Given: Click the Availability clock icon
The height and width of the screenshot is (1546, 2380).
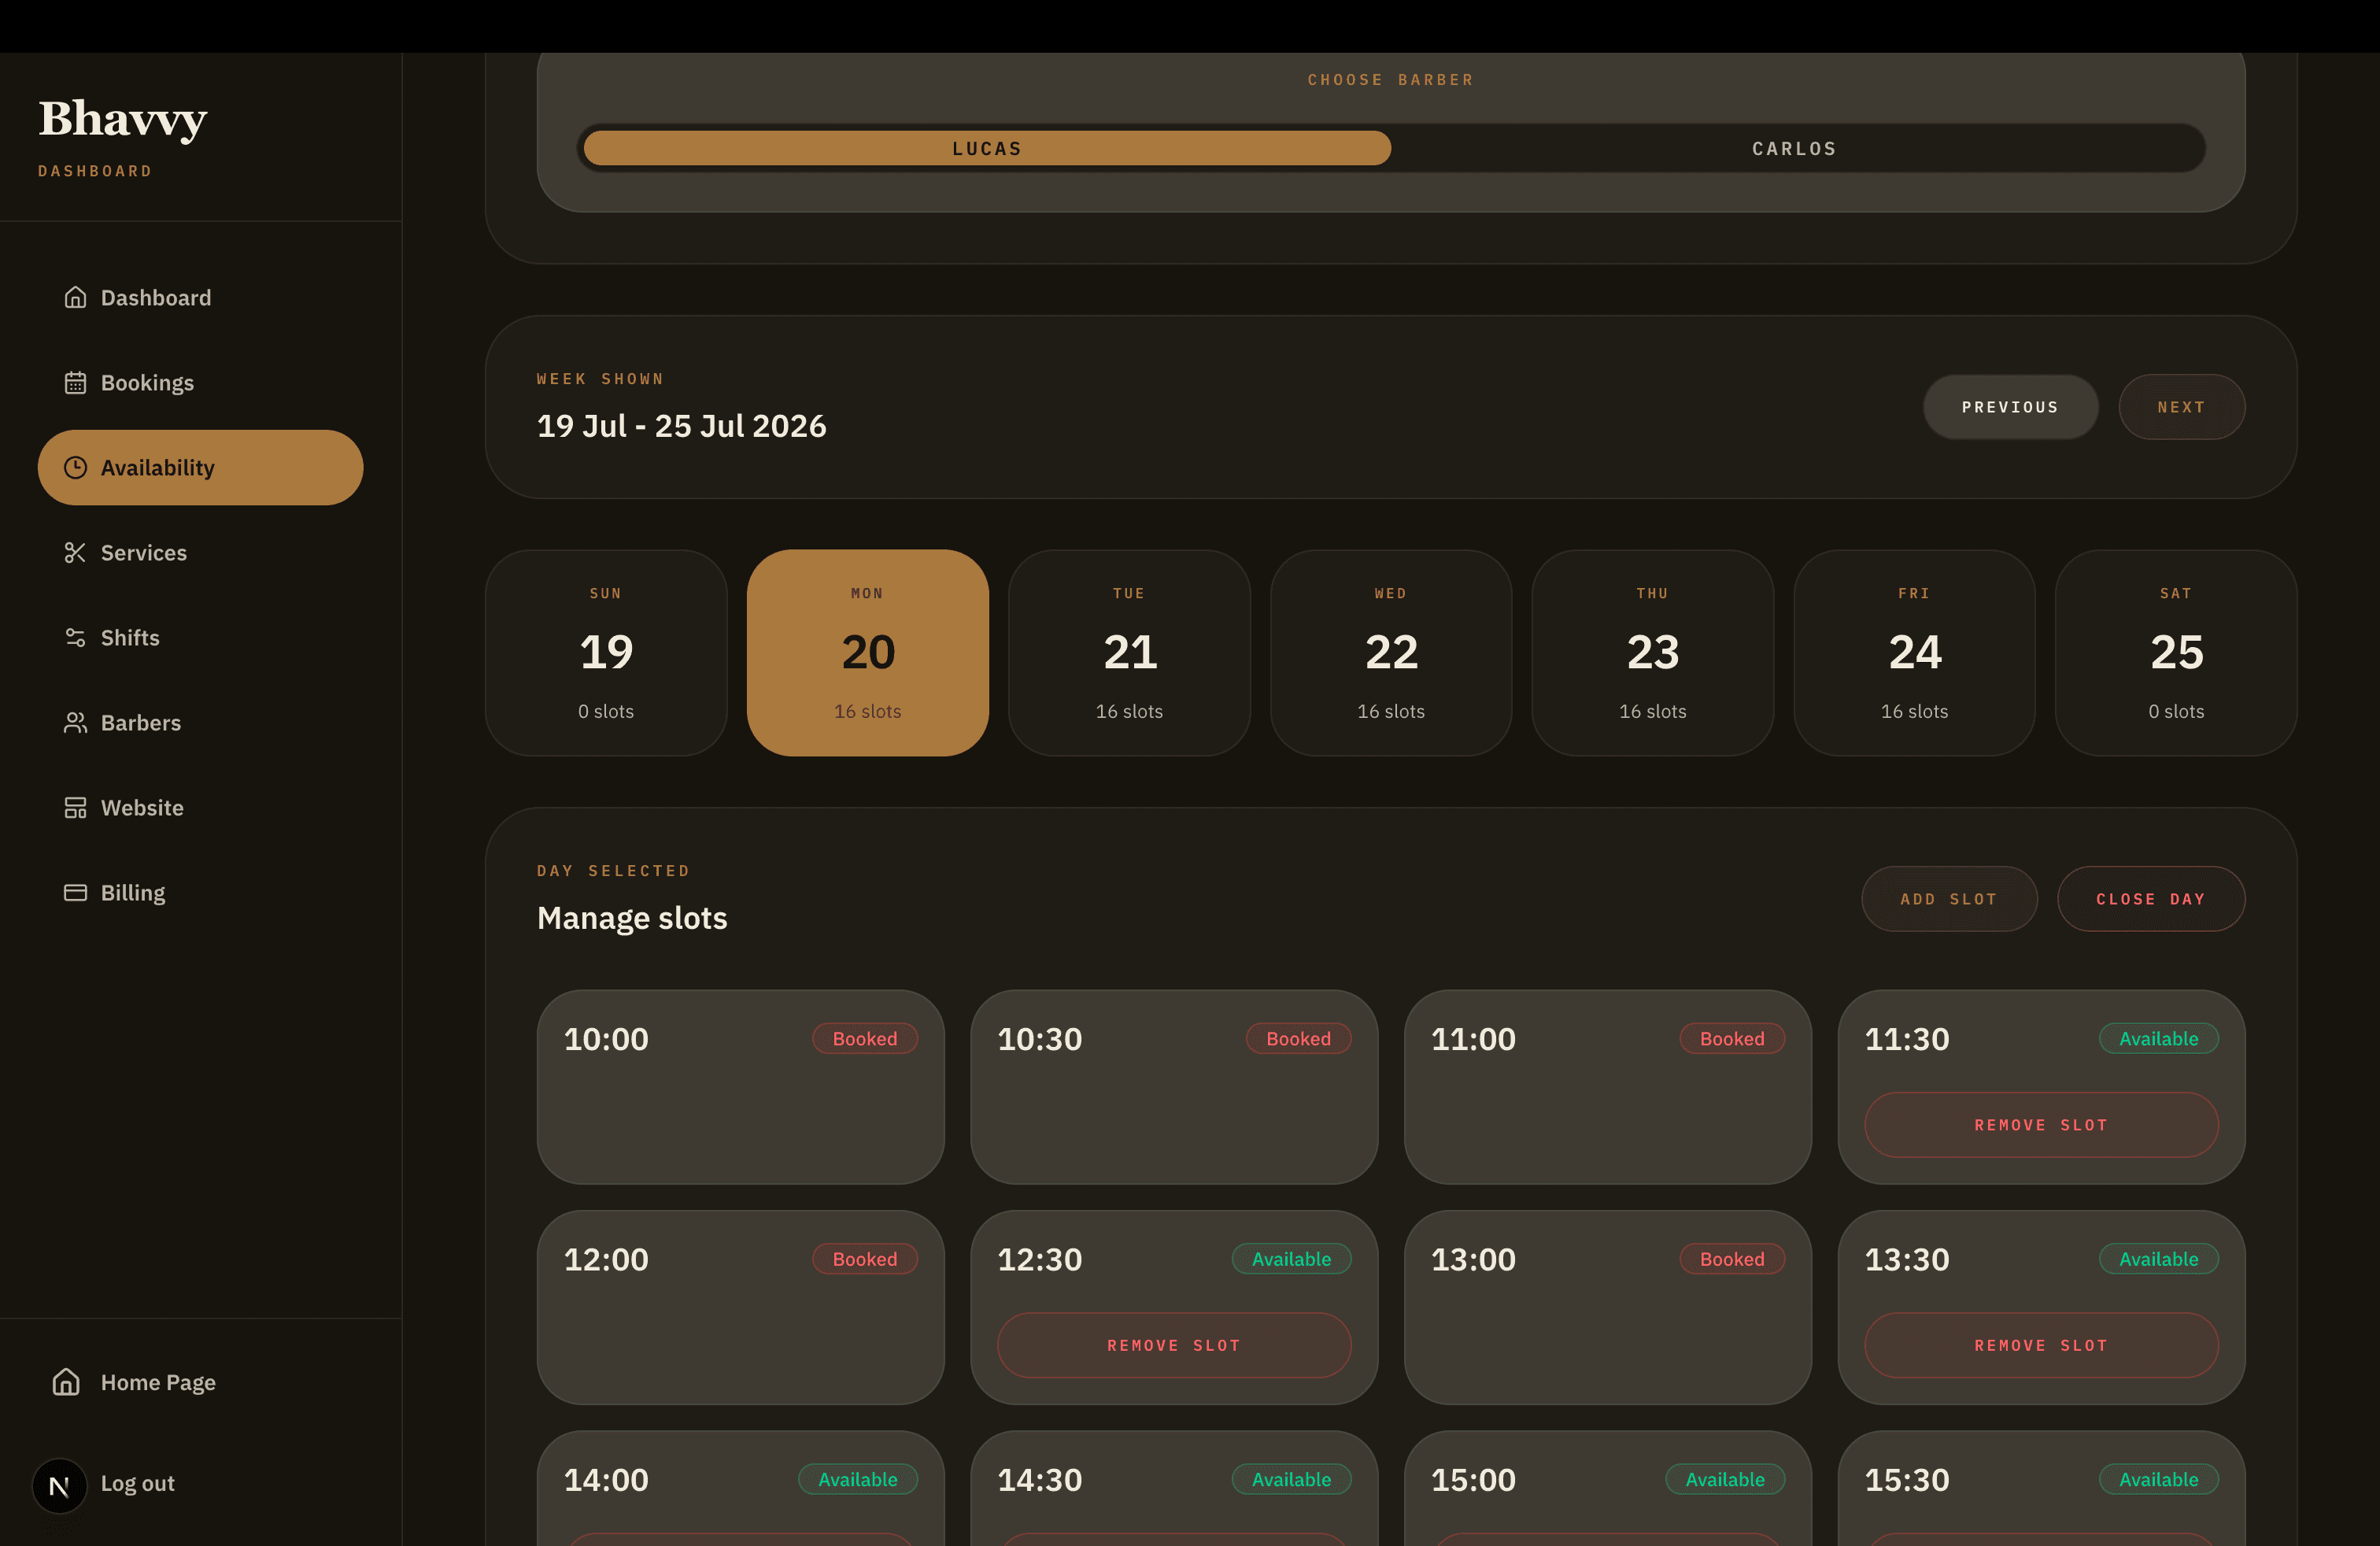Looking at the screenshot, I should [75, 468].
